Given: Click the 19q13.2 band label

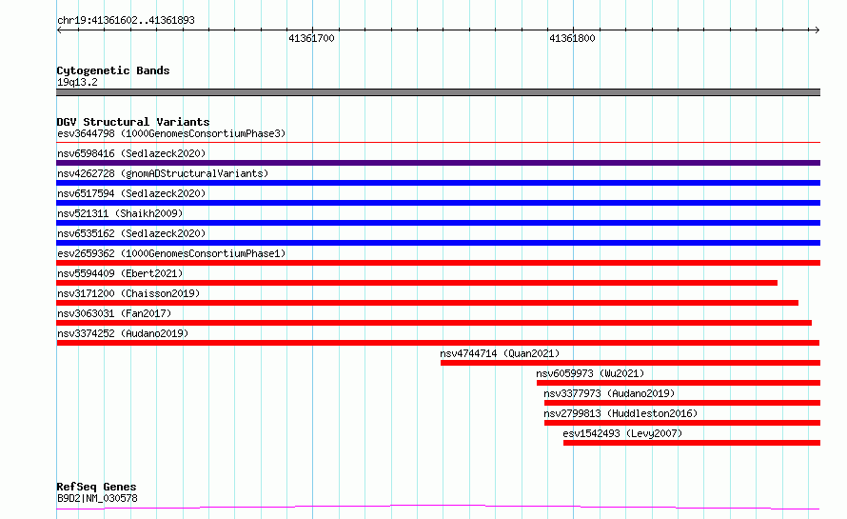Looking at the screenshot, I should pos(77,82).
